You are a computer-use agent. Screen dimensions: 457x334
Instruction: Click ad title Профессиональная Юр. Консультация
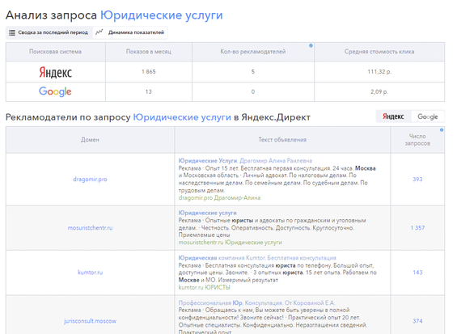point(256,302)
